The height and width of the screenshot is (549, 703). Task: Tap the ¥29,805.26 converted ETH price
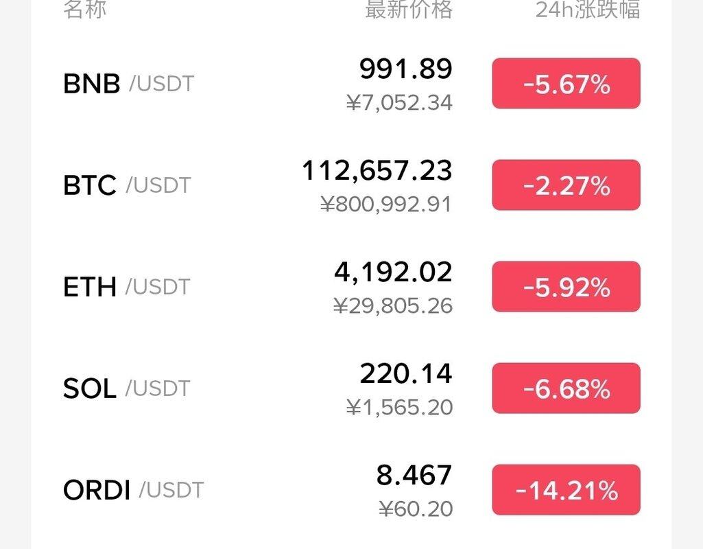(393, 306)
